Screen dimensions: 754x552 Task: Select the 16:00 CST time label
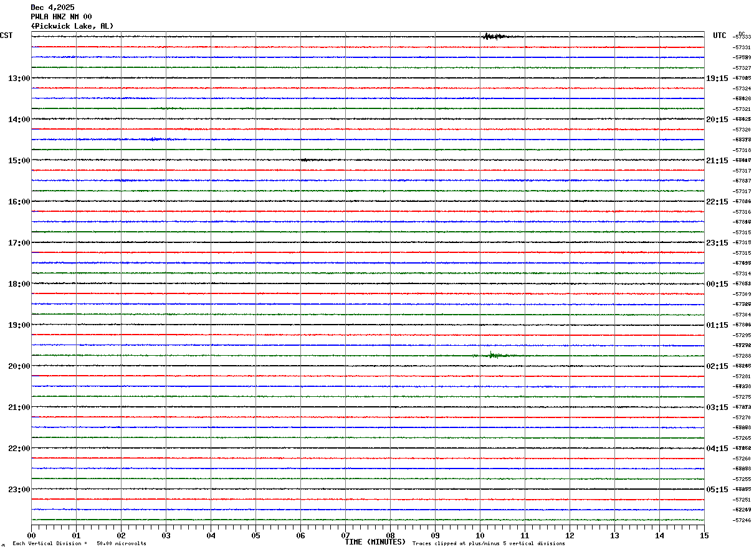(x=19, y=202)
